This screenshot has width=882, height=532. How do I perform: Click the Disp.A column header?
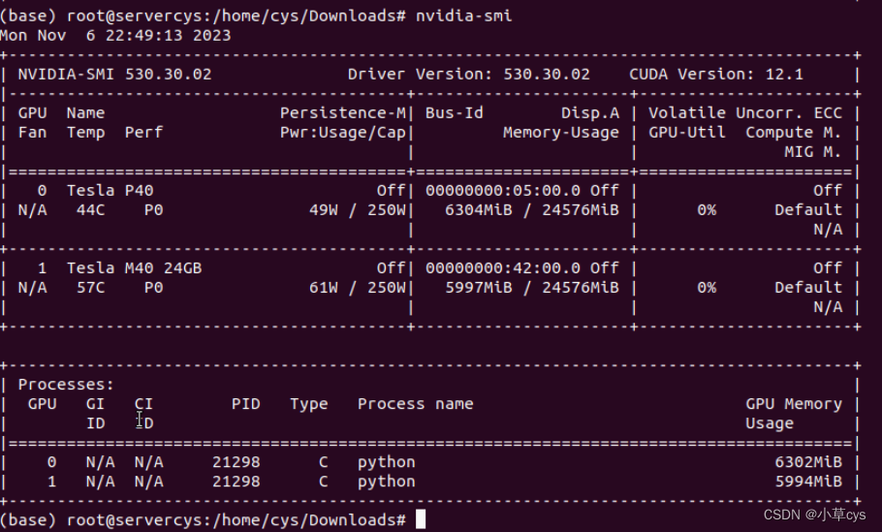point(590,113)
